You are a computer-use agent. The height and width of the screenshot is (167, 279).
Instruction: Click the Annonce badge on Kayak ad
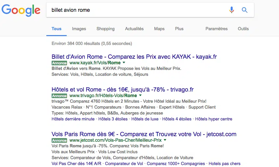pyautogui.click(x=59, y=63)
